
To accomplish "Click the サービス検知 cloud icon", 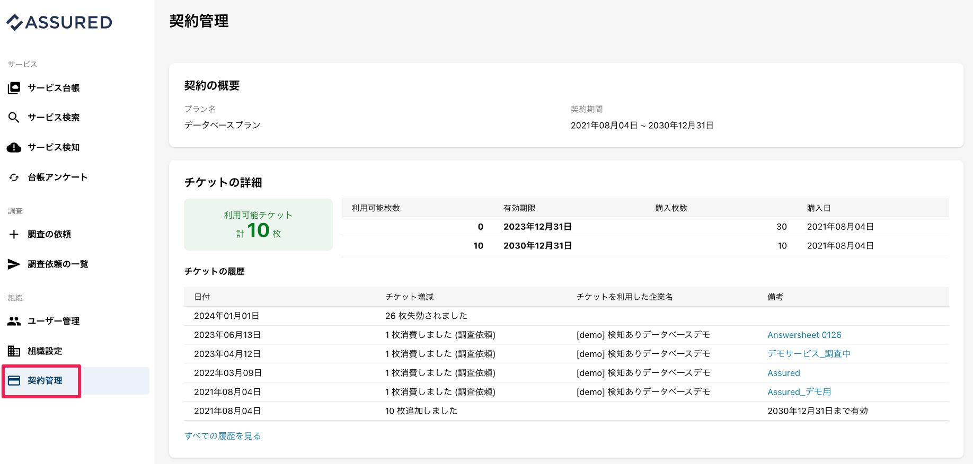I will pos(14,147).
